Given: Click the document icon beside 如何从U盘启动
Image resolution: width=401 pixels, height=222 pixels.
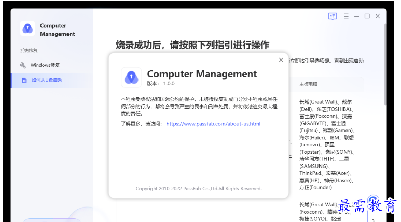Looking at the screenshot, I should click(x=24, y=80).
